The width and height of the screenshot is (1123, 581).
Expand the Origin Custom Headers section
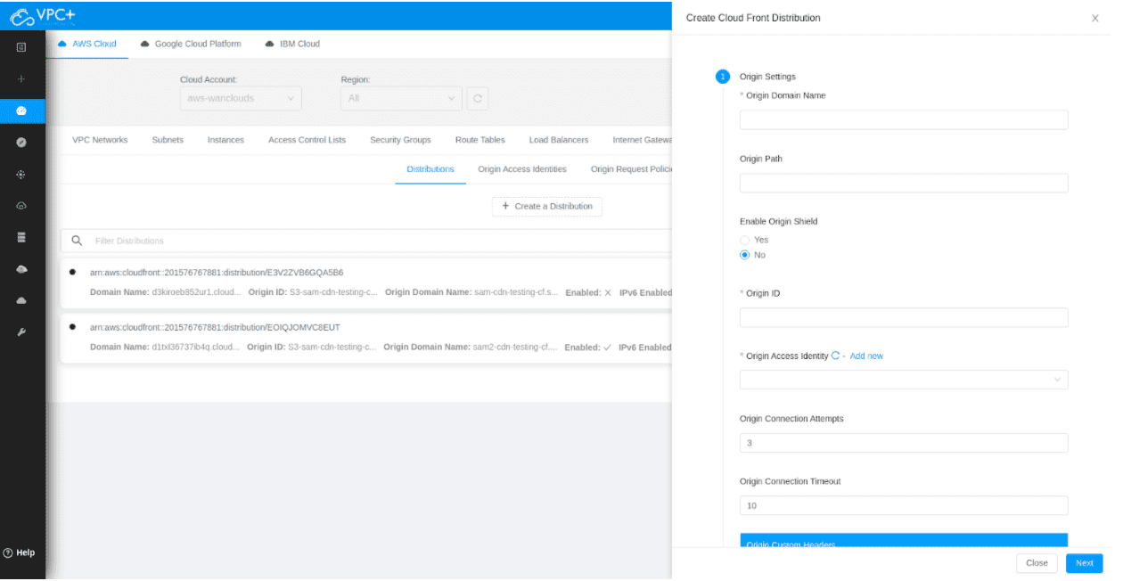904,541
